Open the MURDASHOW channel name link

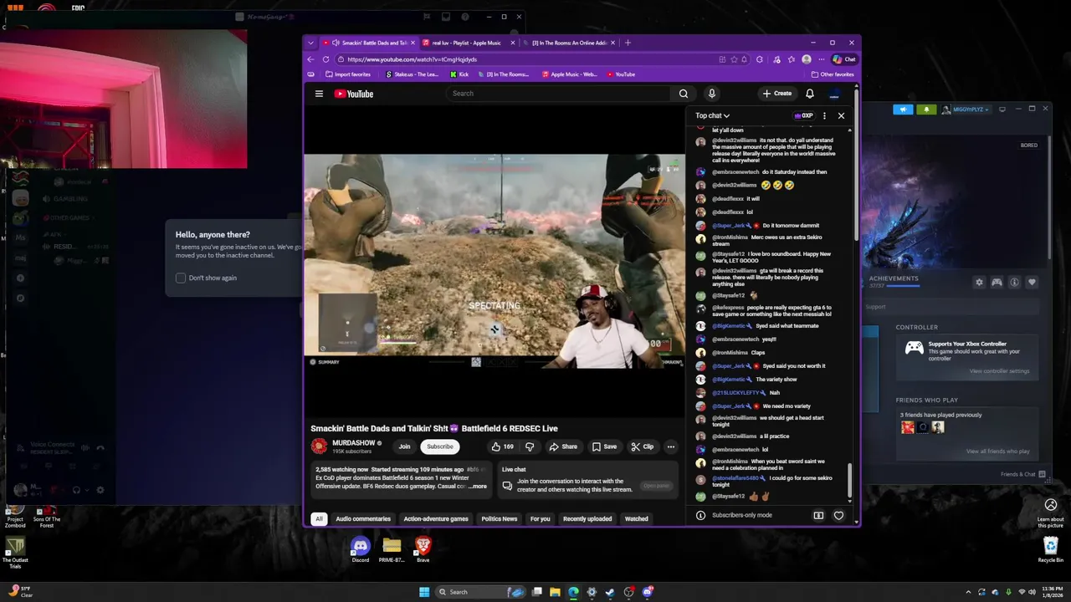click(x=354, y=443)
